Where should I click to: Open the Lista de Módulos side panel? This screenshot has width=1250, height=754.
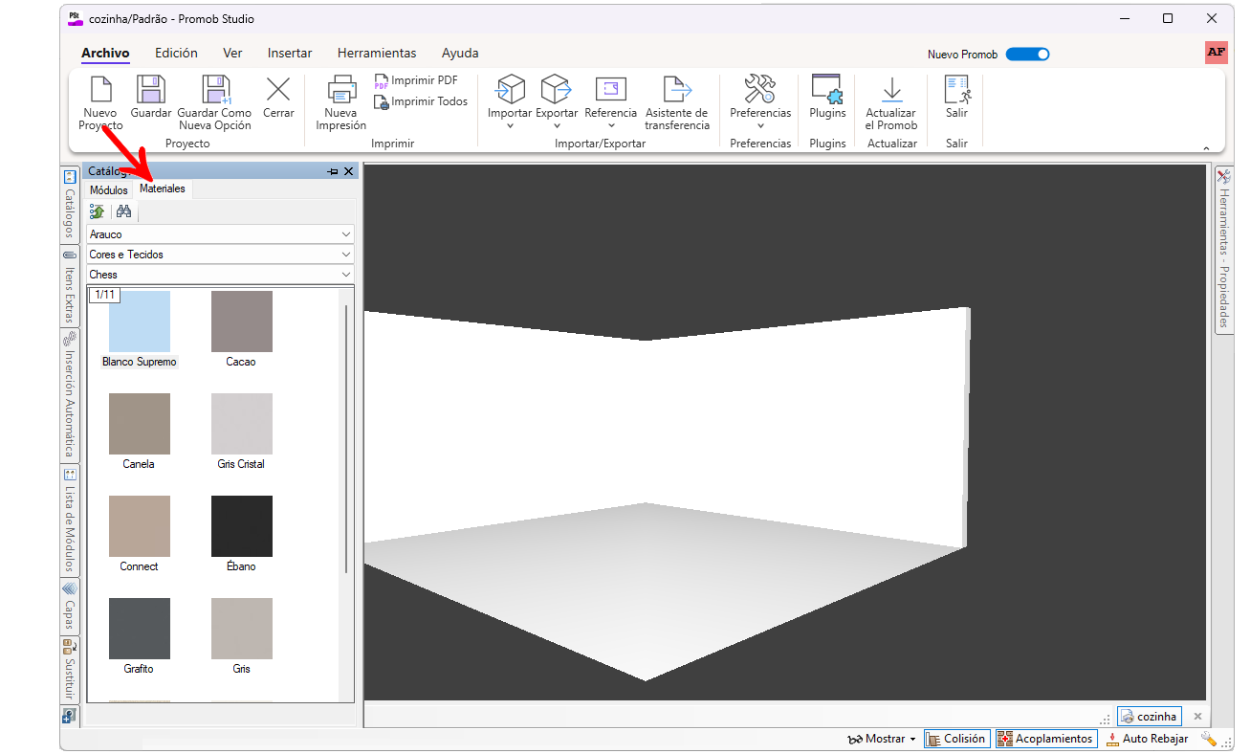[x=69, y=520]
